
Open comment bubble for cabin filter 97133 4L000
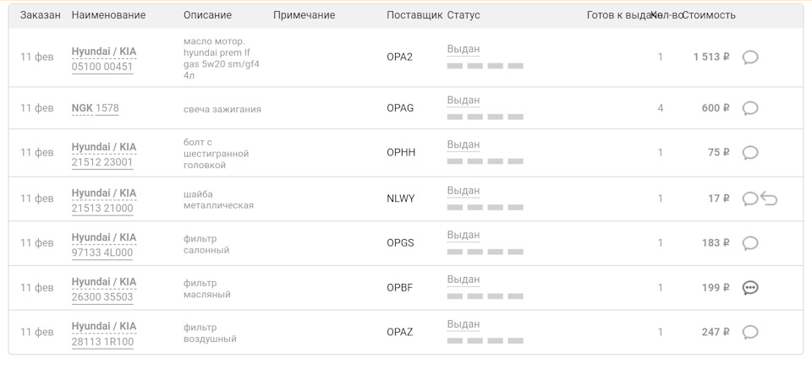click(x=749, y=243)
